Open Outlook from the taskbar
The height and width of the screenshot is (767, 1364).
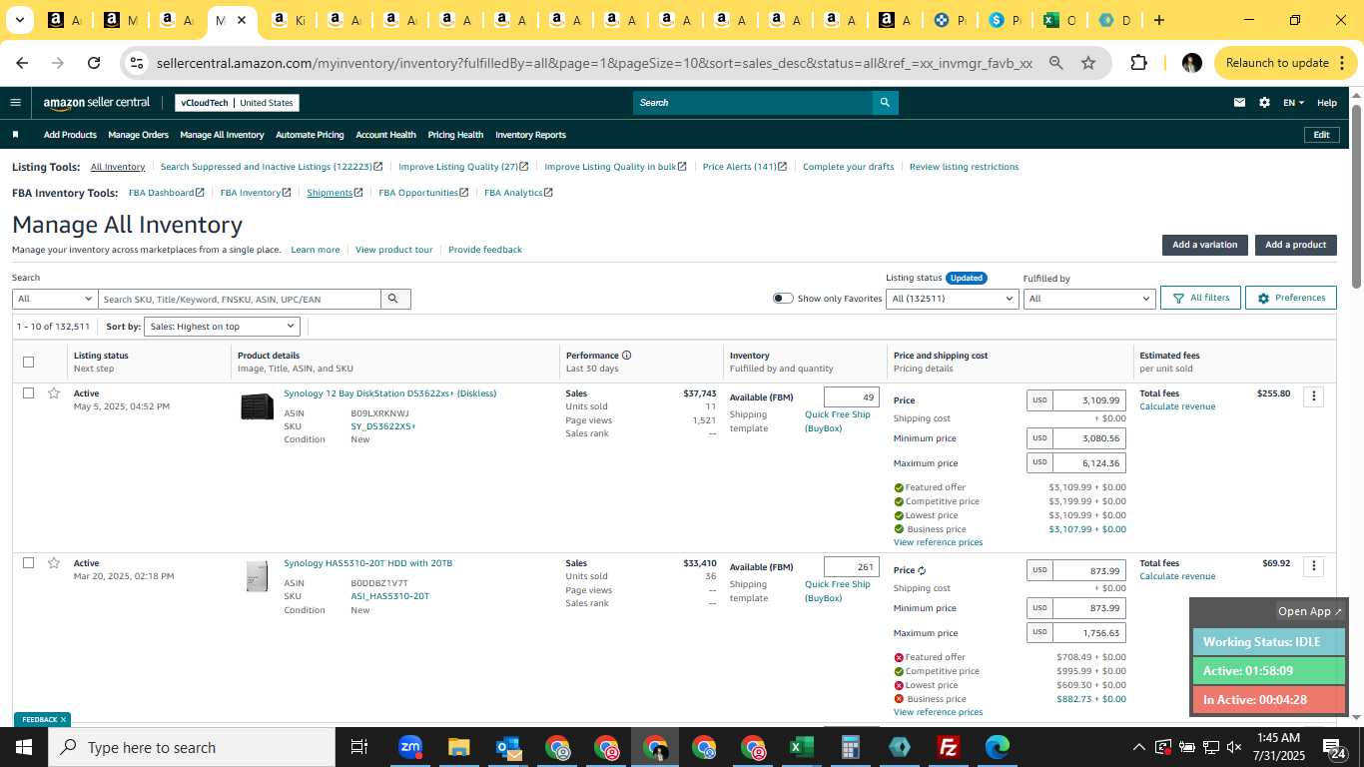pos(508,747)
